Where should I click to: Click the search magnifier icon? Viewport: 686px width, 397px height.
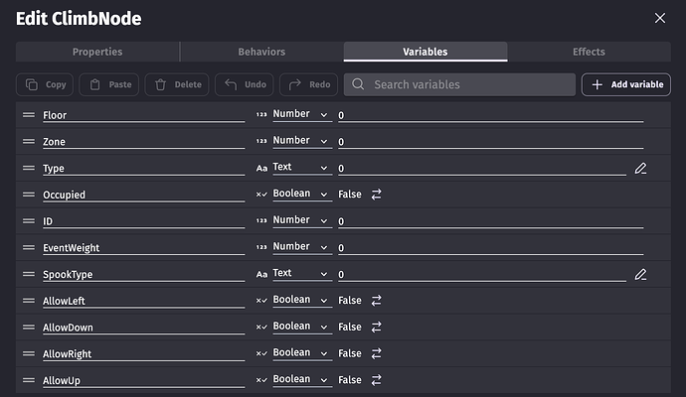358,84
